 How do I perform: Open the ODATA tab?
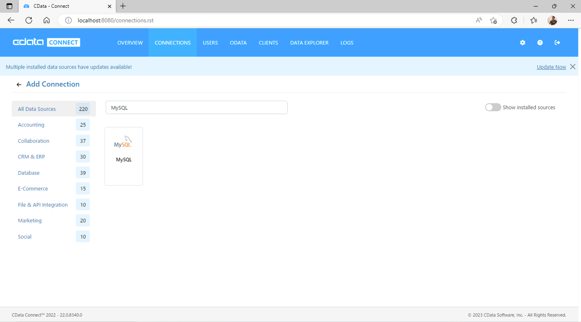click(238, 43)
